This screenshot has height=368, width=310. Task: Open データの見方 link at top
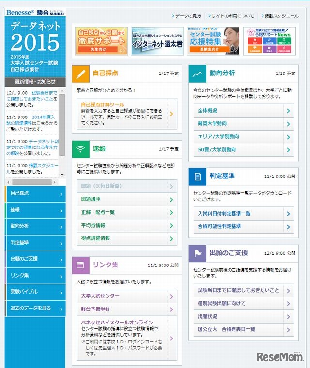[186, 16]
